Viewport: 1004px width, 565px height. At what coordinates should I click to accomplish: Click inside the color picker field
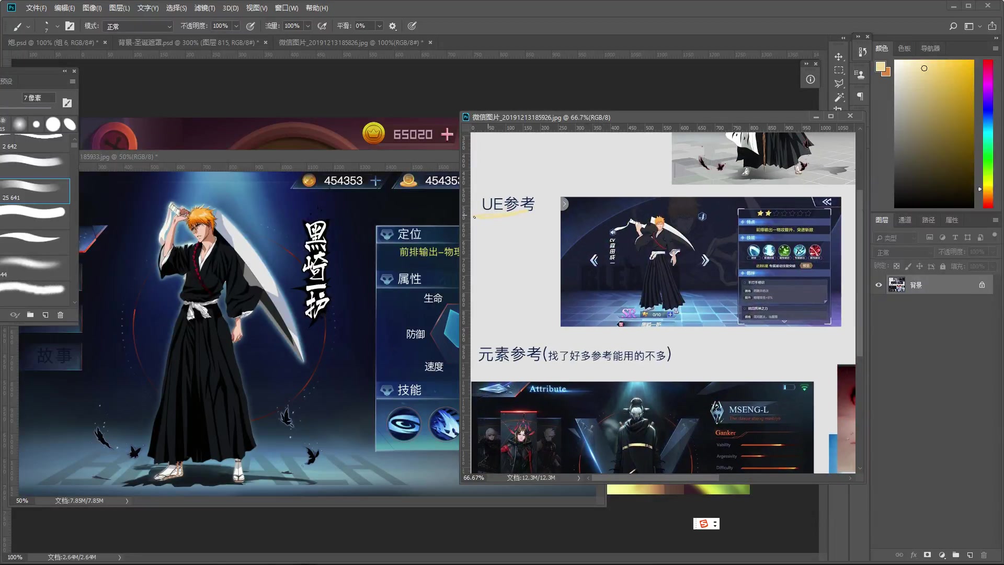click(934, 134)
